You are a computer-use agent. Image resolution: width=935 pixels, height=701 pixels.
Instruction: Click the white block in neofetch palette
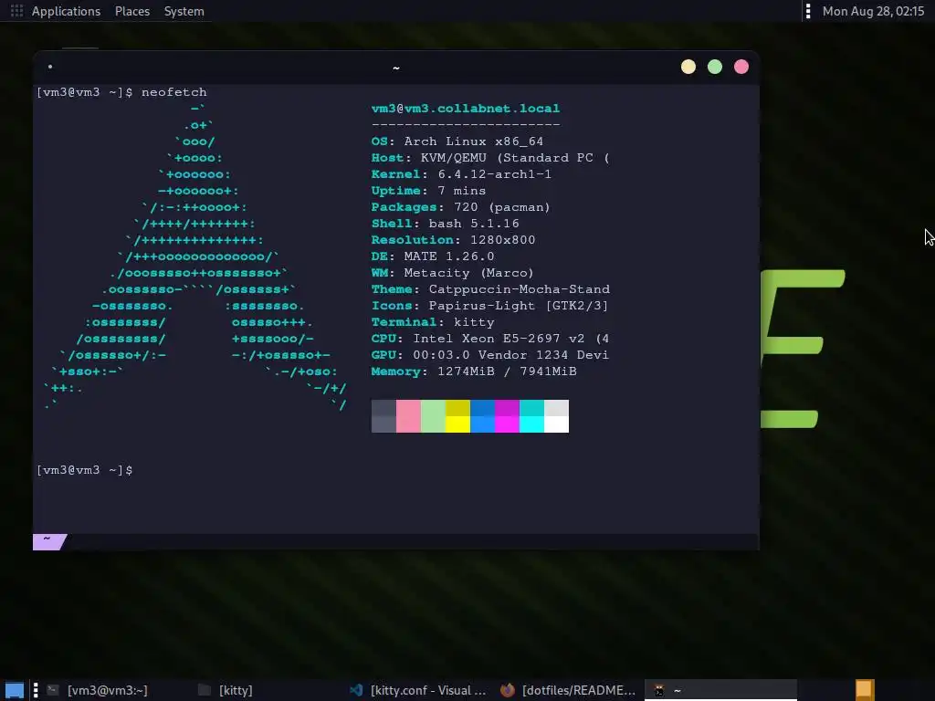[x=556, y=424]
